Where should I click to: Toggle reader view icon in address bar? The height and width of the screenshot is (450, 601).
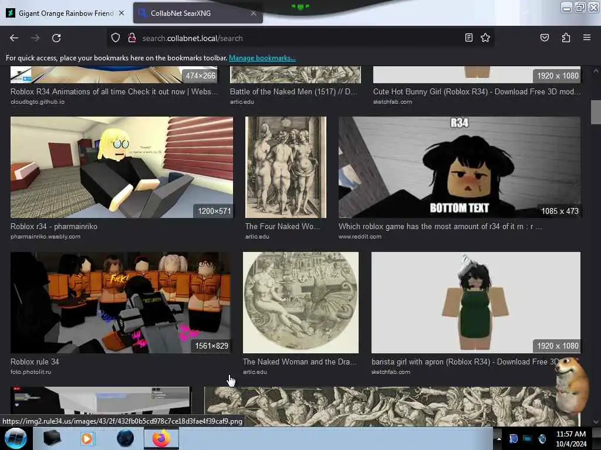(x=468, y=37)
